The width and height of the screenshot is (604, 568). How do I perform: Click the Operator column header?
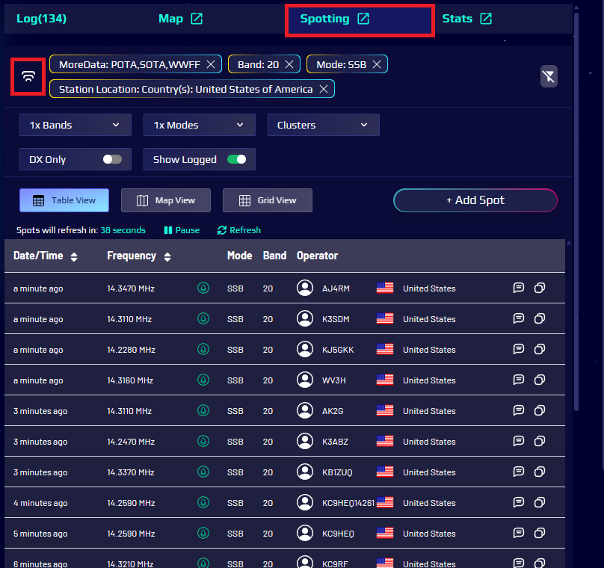[x=318, y=256]
